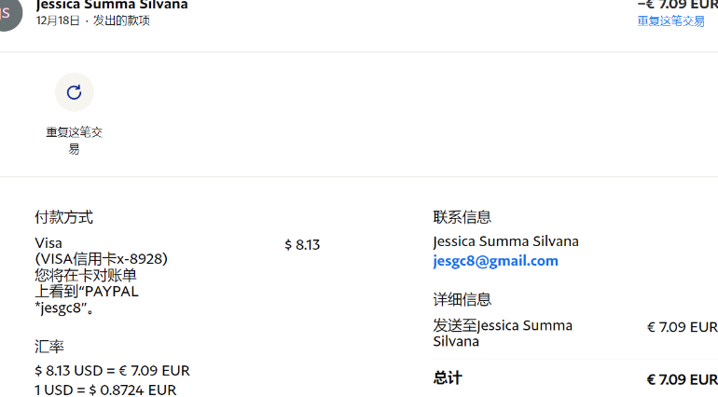Click the 12月18日 · 发出的款项 date line
718x397 pixels.
point(92,21)
